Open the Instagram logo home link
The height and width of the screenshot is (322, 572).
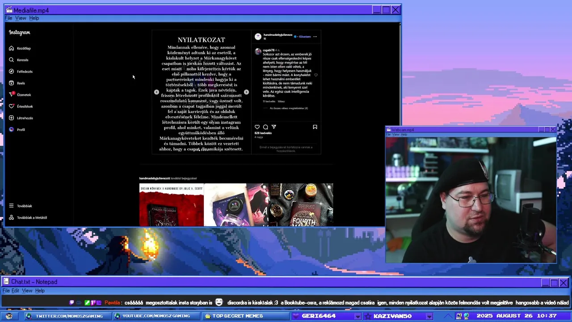point(19,32)
